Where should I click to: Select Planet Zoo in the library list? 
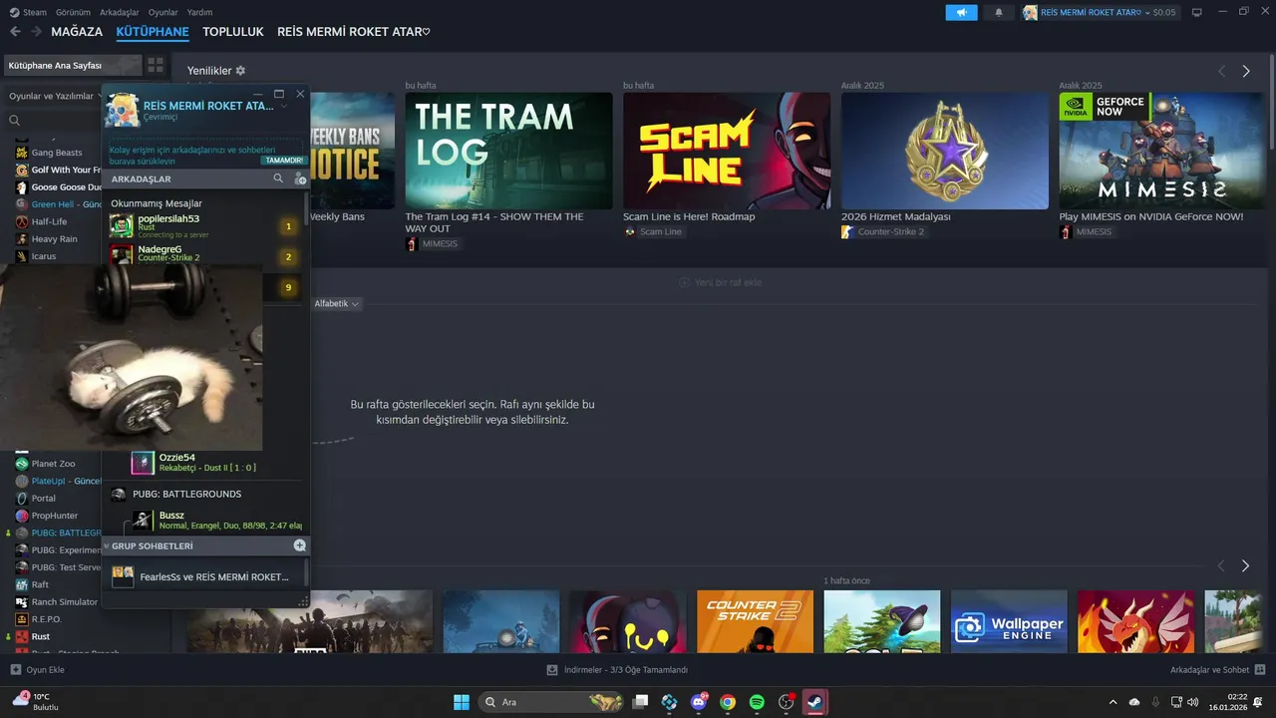click(x=53, y=464)
